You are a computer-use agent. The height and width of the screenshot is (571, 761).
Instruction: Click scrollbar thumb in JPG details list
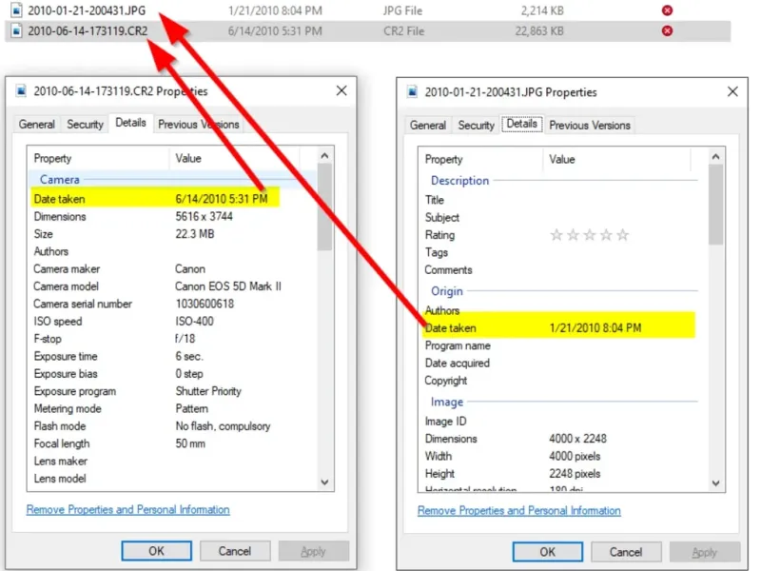716,205
